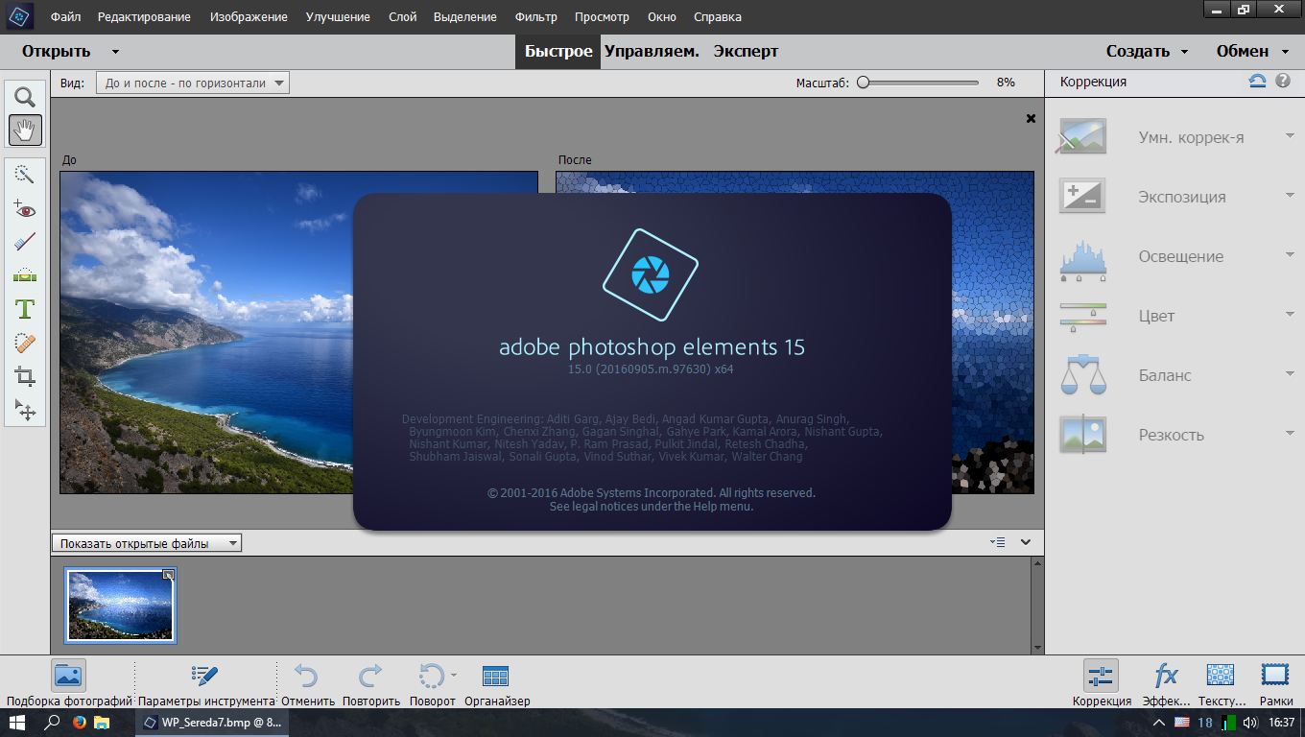Select the Red Eye Removal tool

25,208
